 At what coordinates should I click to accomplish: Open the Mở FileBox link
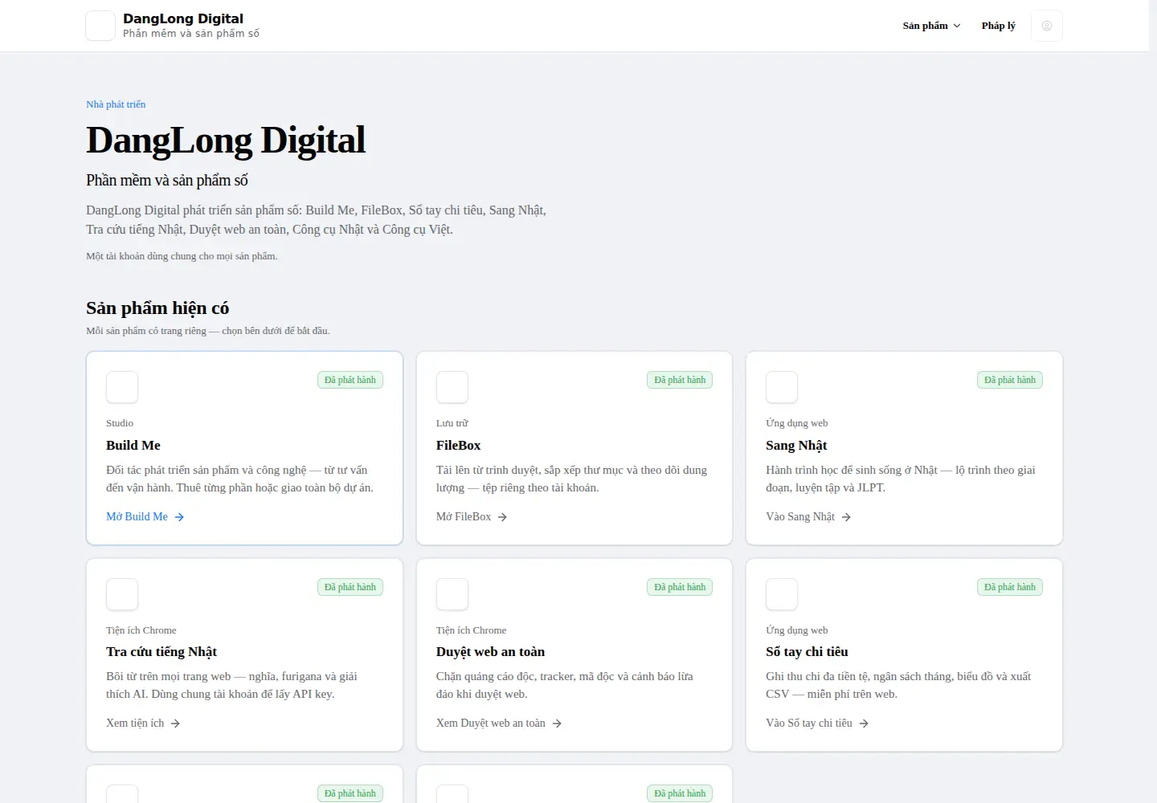click(472, 517)
